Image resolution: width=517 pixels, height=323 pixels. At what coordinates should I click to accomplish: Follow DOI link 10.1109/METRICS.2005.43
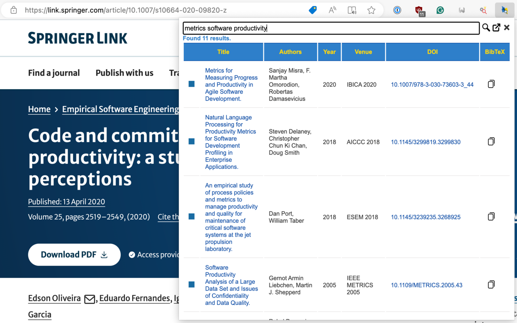point(427,285)
